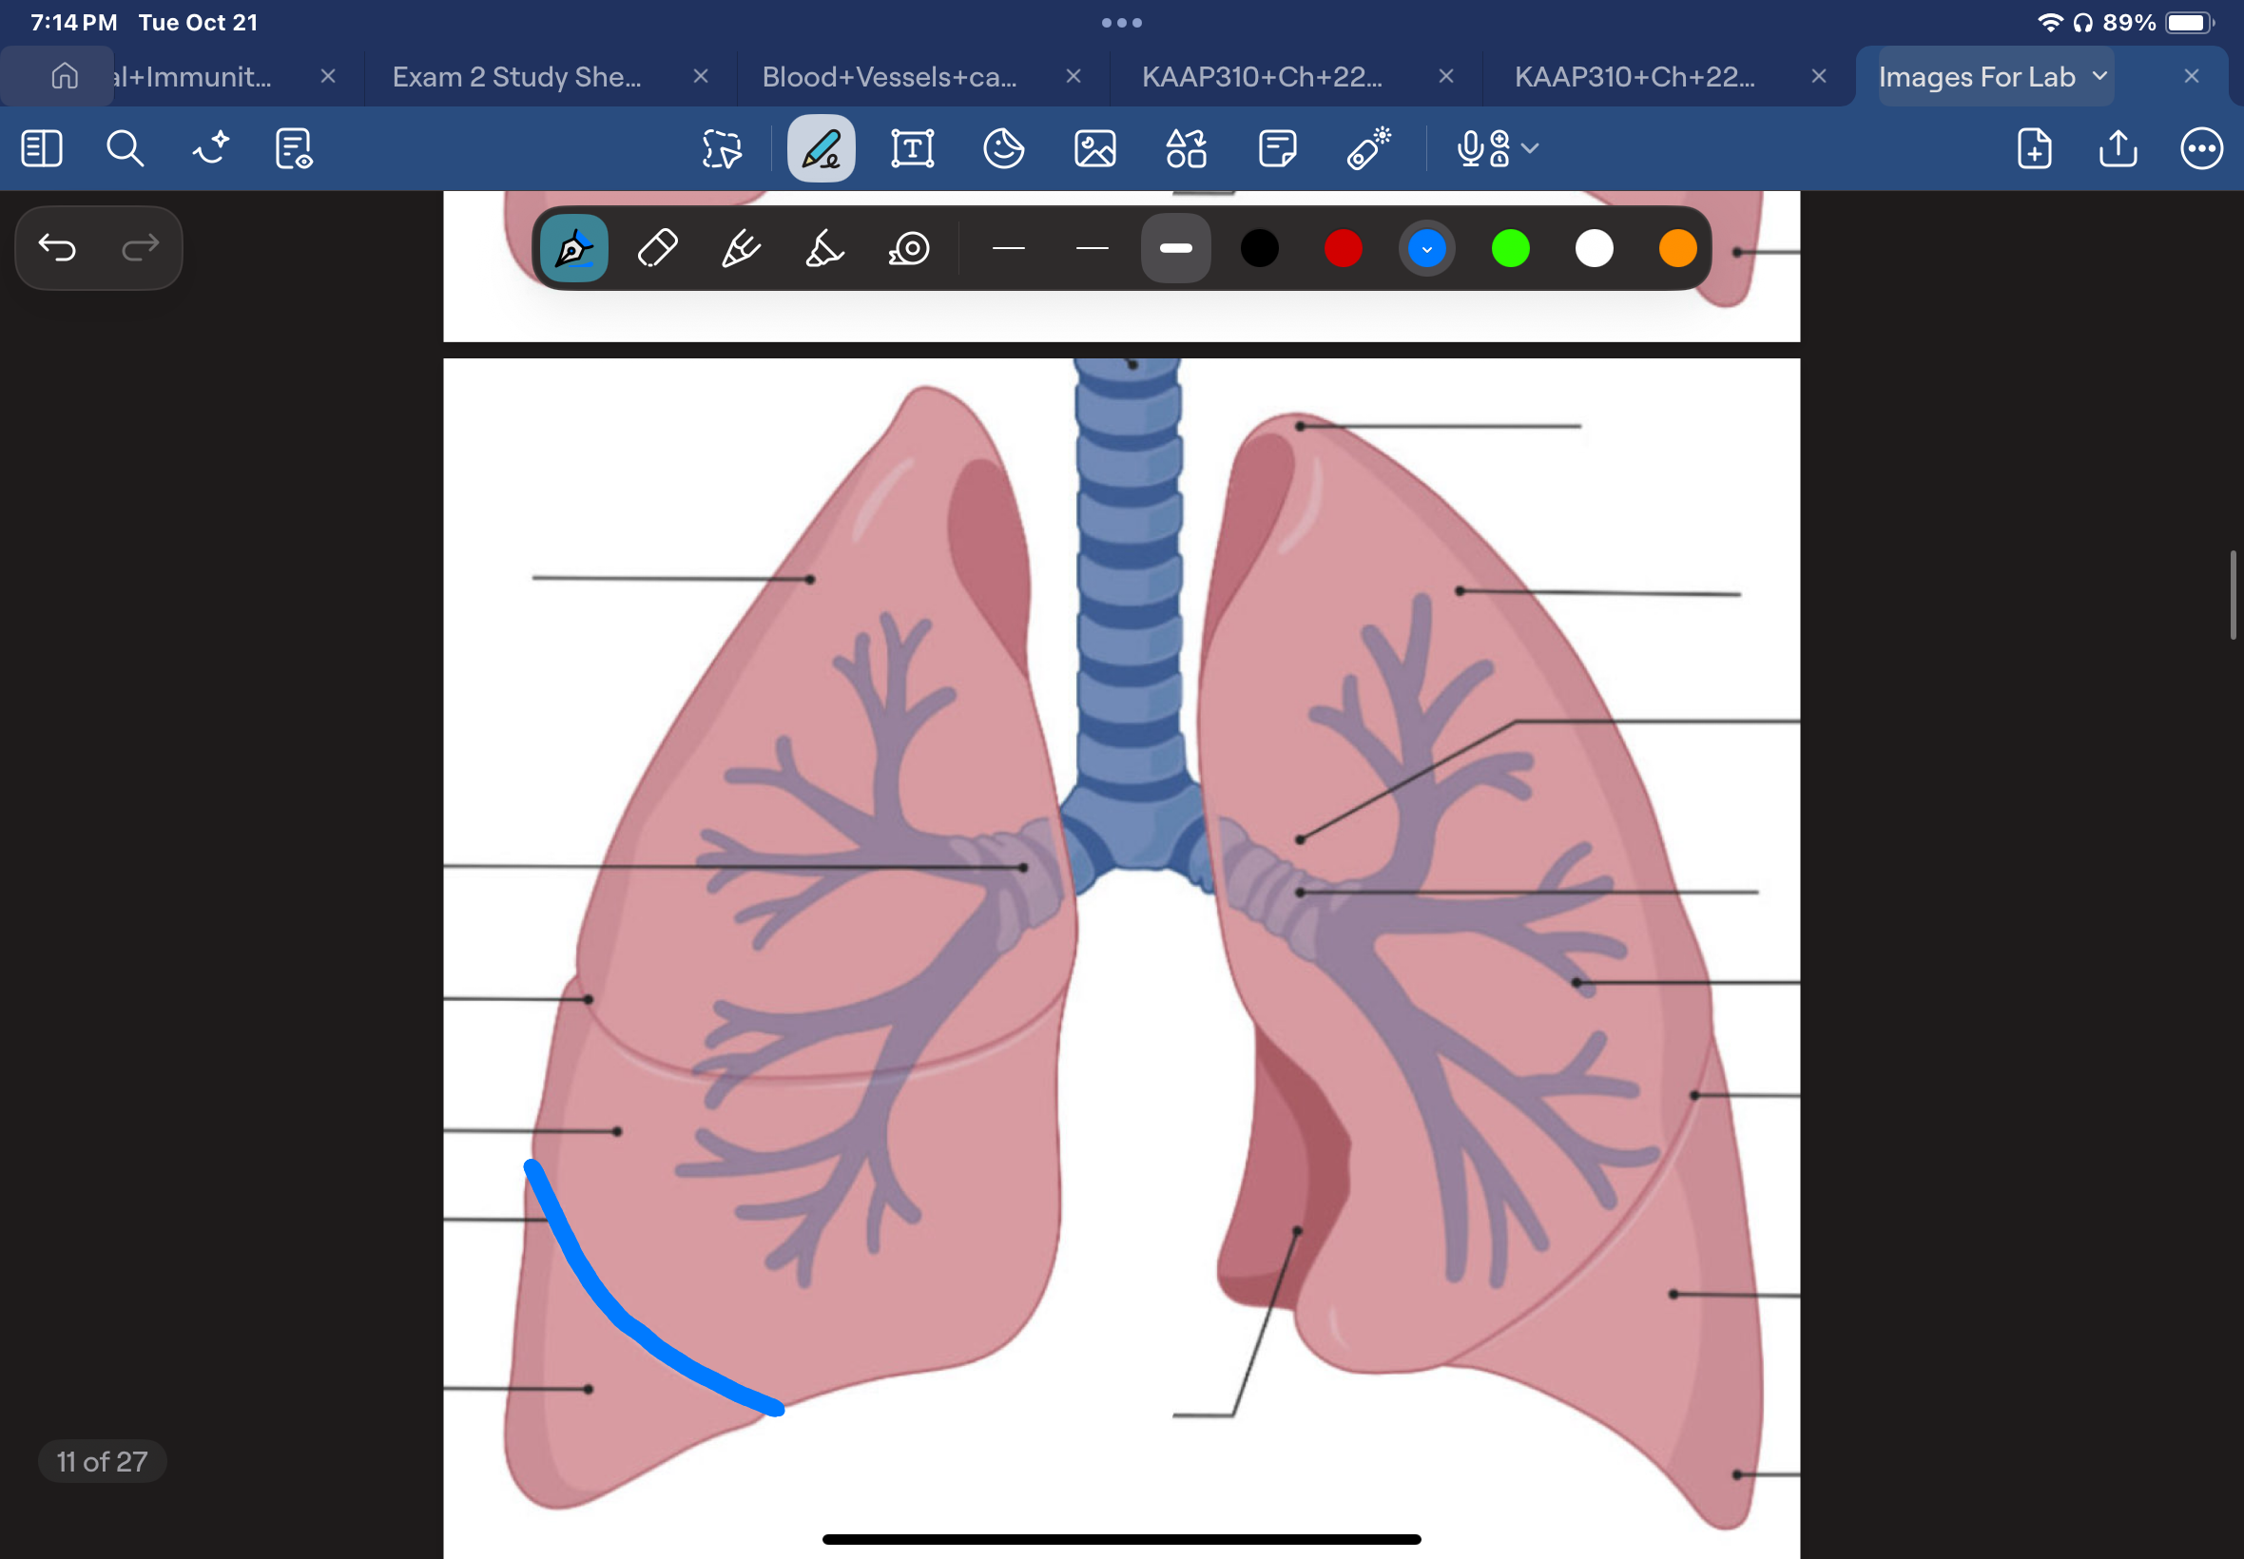Viewport: 2244px width, 1559px height.
Task: Select the Shapes tool
Action: (1185, 148)
